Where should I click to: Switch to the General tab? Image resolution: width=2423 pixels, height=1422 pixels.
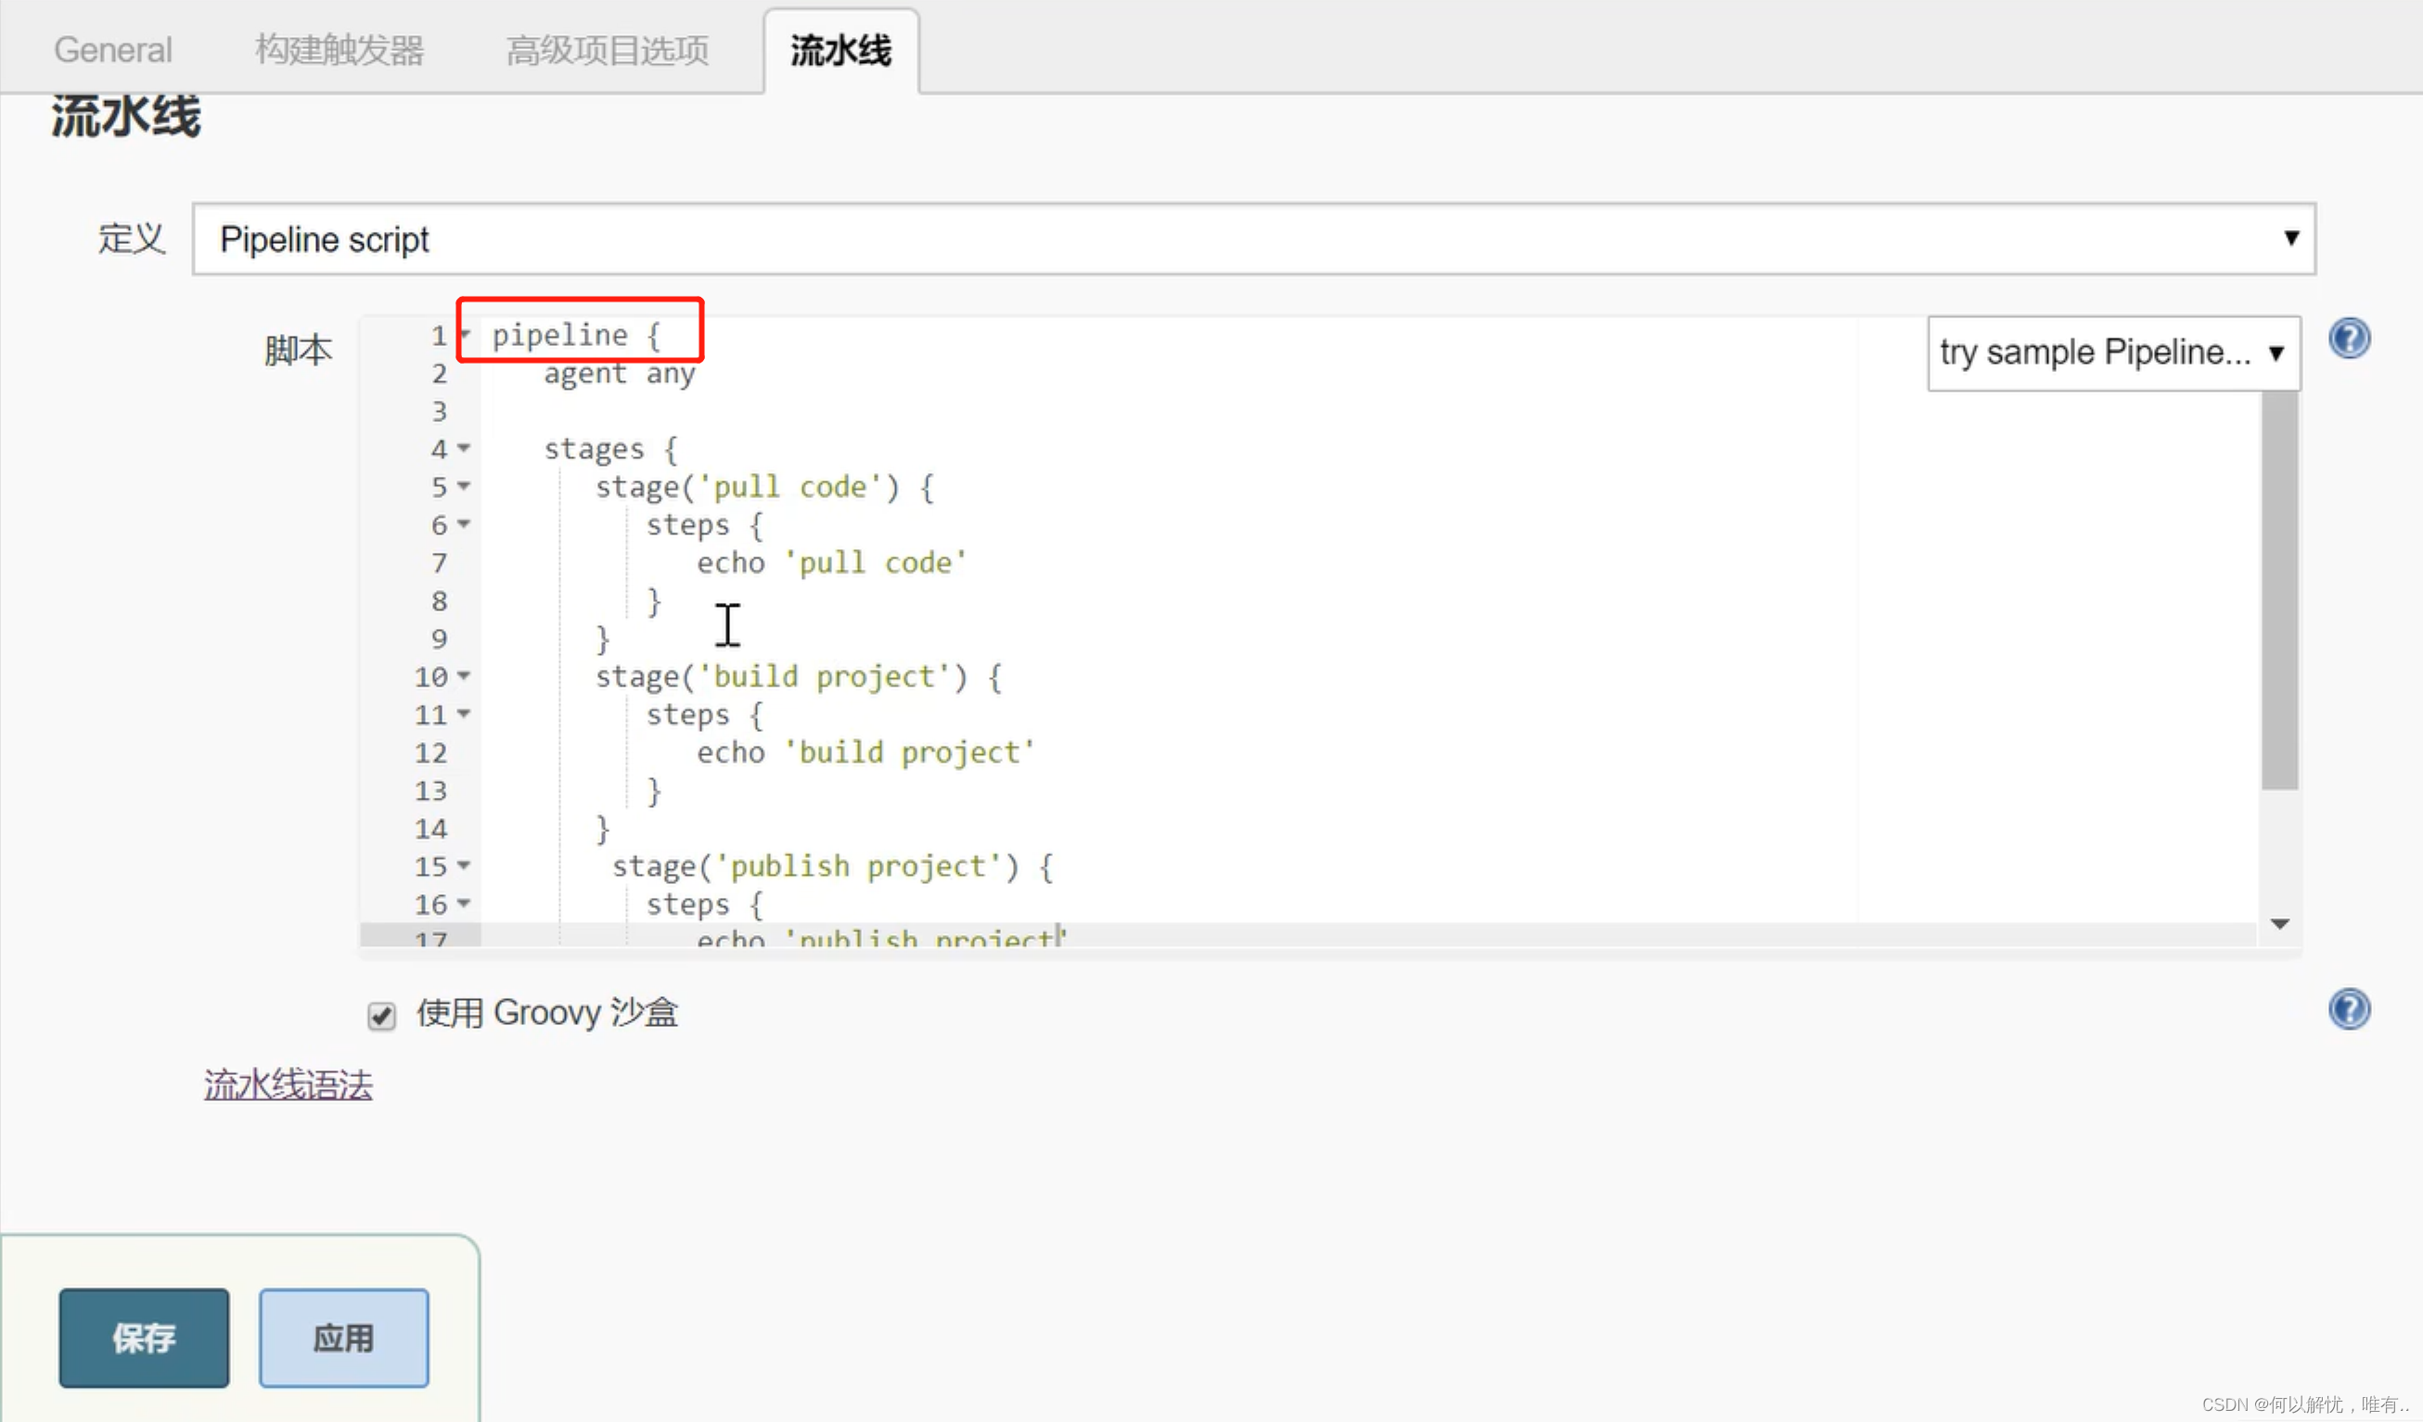(x=112, y=49)
